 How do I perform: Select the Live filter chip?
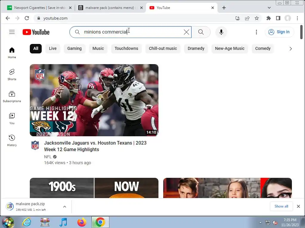point(53,48)
